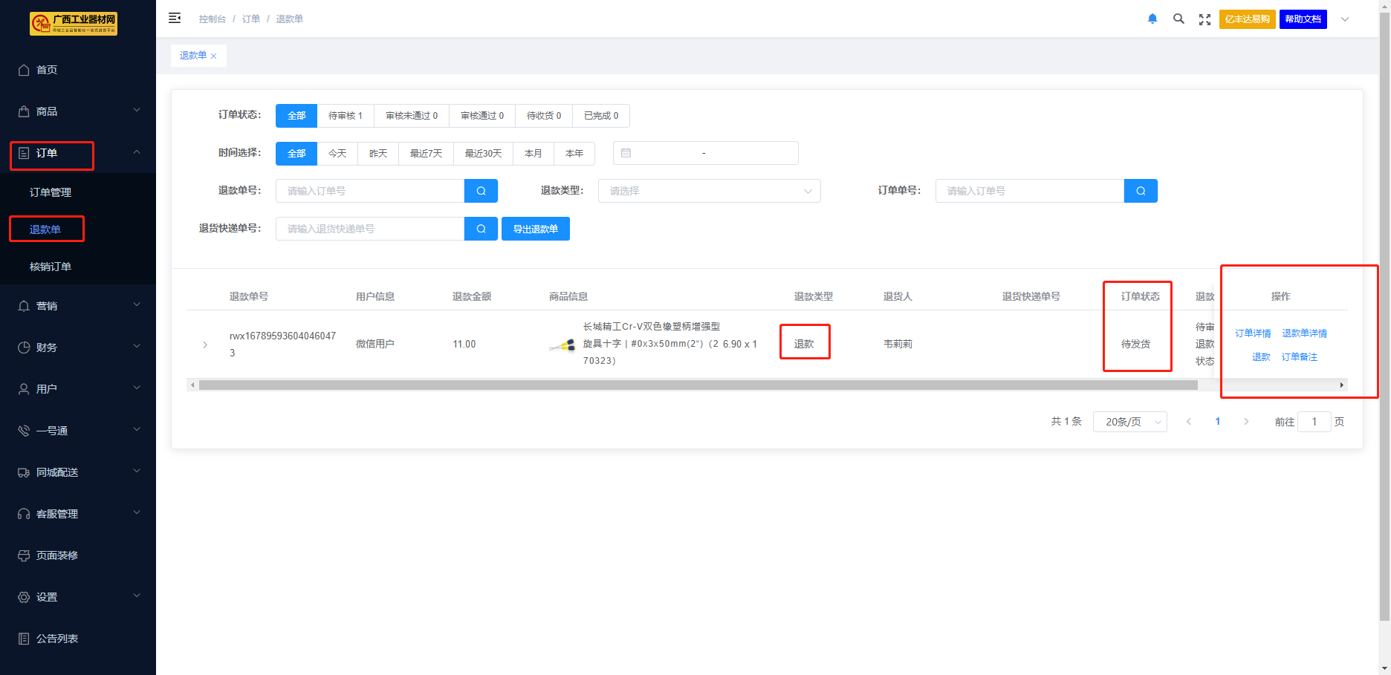
Task: Collapse sidebar with hamburger menu icon
Action: (175, 19)
